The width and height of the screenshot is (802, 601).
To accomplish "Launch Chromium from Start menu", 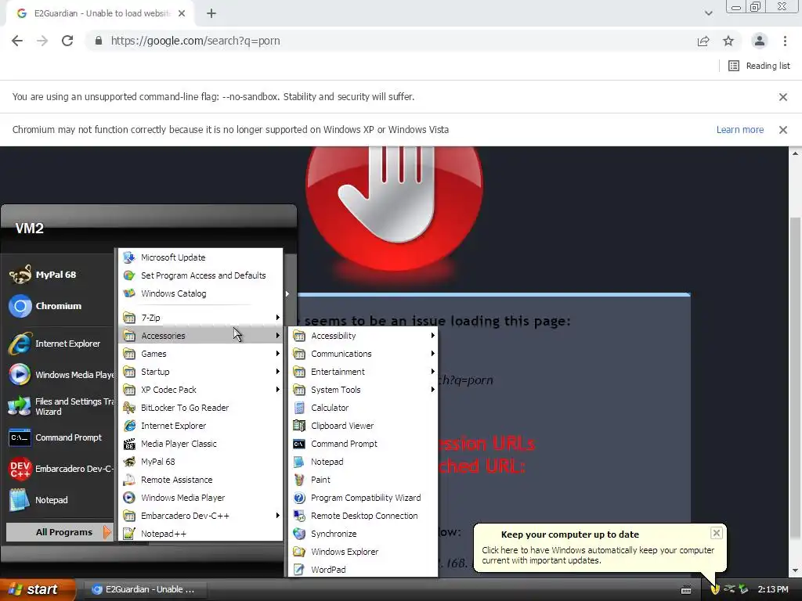I will (60, 306).
